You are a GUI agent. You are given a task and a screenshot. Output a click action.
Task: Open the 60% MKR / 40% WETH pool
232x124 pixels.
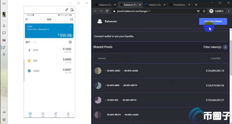(x=160, y=85)
